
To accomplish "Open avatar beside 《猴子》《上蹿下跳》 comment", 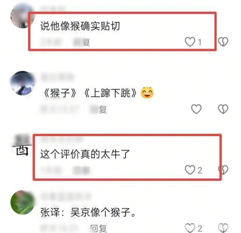I will [x=23, y=83].
